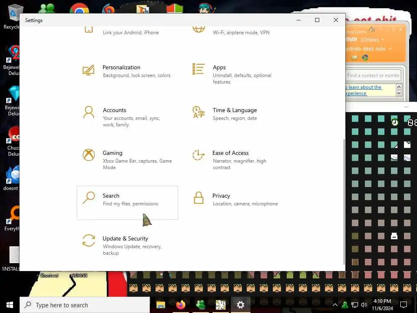Open the Search settings tile
This screenshot has height=313, width=417.
pos(127,203)
